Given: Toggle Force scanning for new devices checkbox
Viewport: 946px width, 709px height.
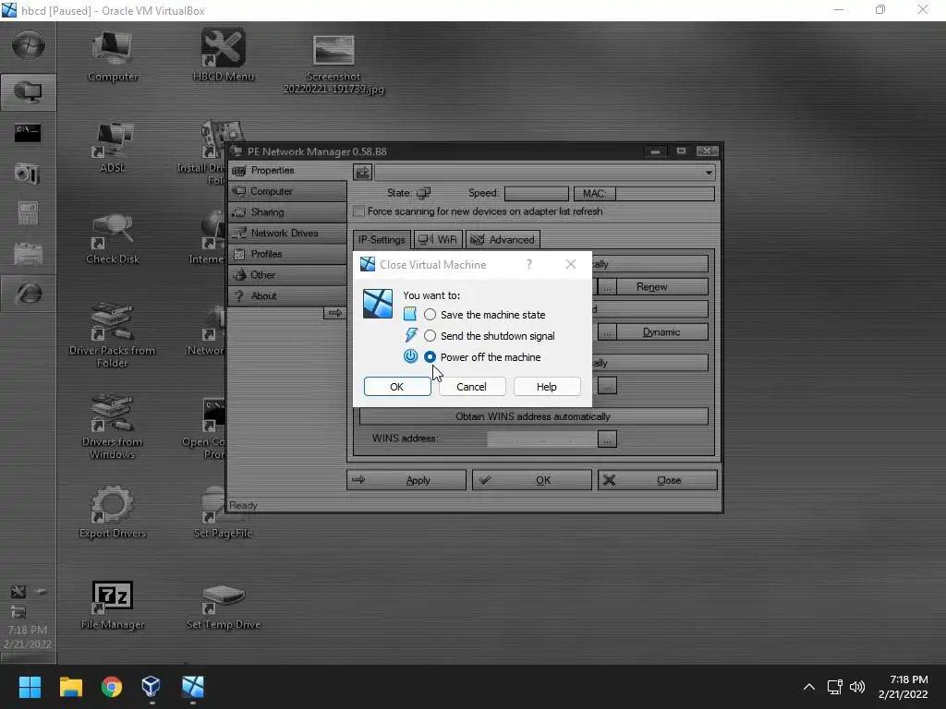Looking at the screenshot, I should (x=359, y=211).
